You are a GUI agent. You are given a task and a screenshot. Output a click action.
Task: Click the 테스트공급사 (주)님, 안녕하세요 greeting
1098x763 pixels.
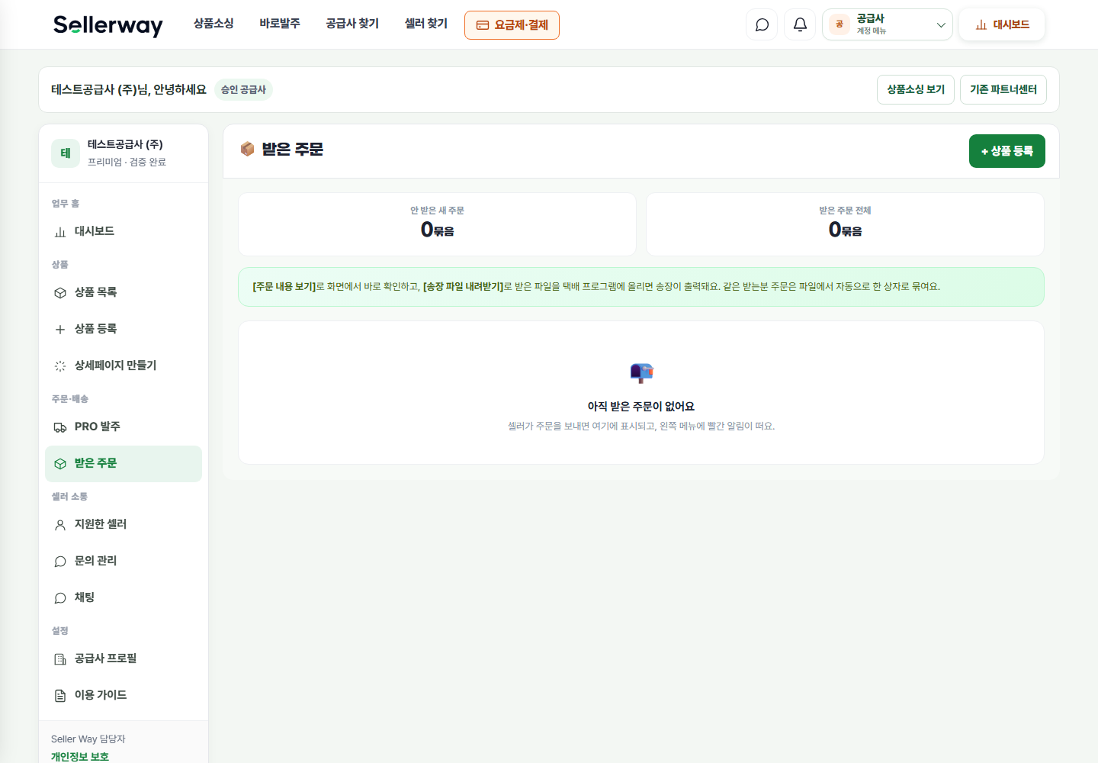pos(129,89)
